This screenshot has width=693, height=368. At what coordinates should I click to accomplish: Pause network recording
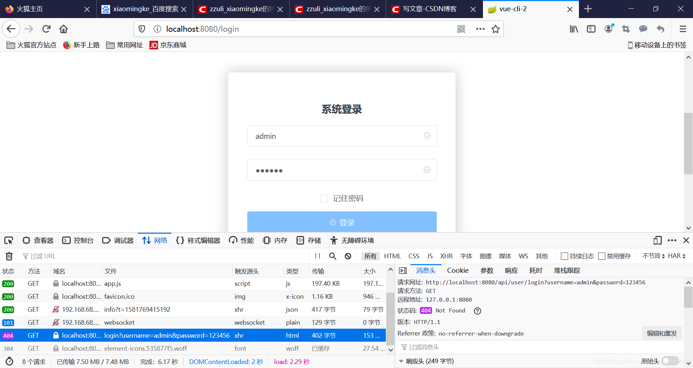tap(318, 256)
